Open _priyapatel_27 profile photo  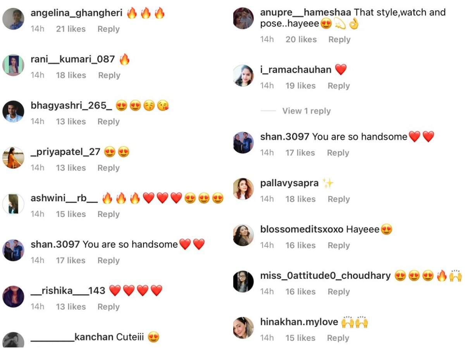tap(13, 157)
